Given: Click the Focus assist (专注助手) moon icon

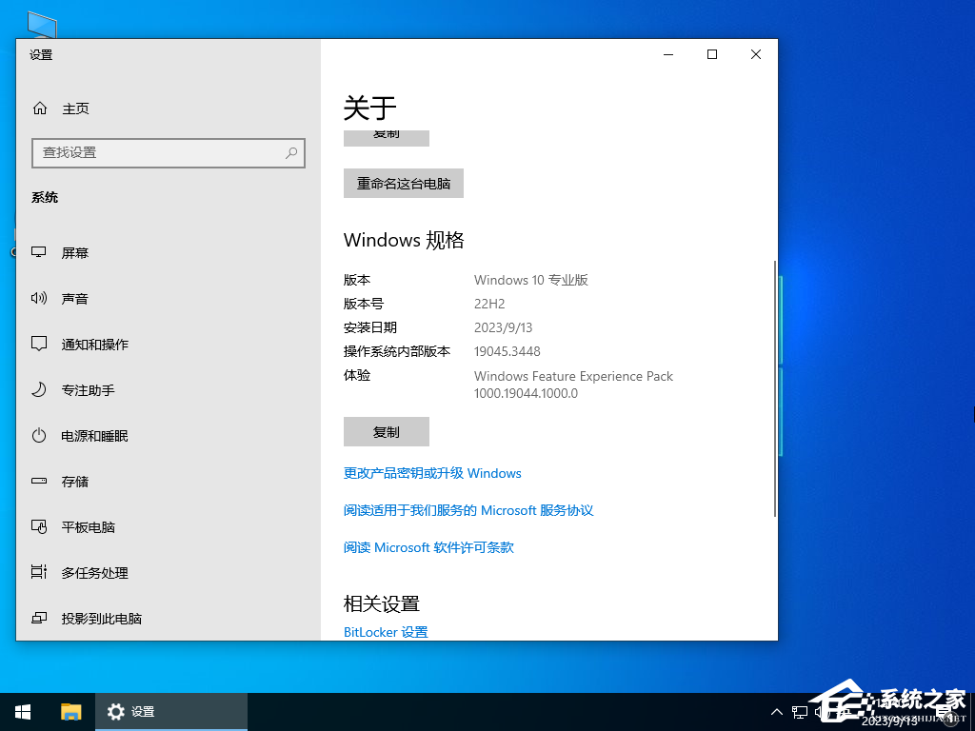Looking at the screenshot, I should click(39, 389).
